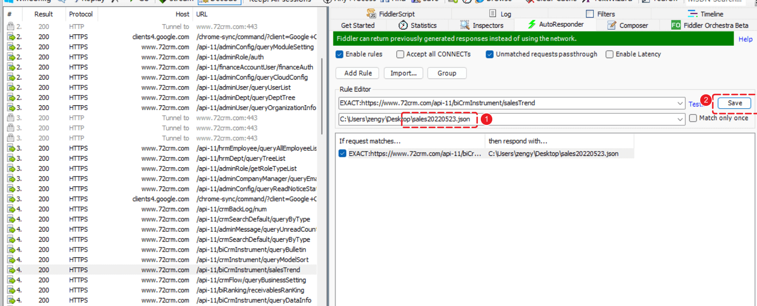Click session icon for crmFlow/queryBusinessSetting row
Screen dimensions: 757x306
11,280
